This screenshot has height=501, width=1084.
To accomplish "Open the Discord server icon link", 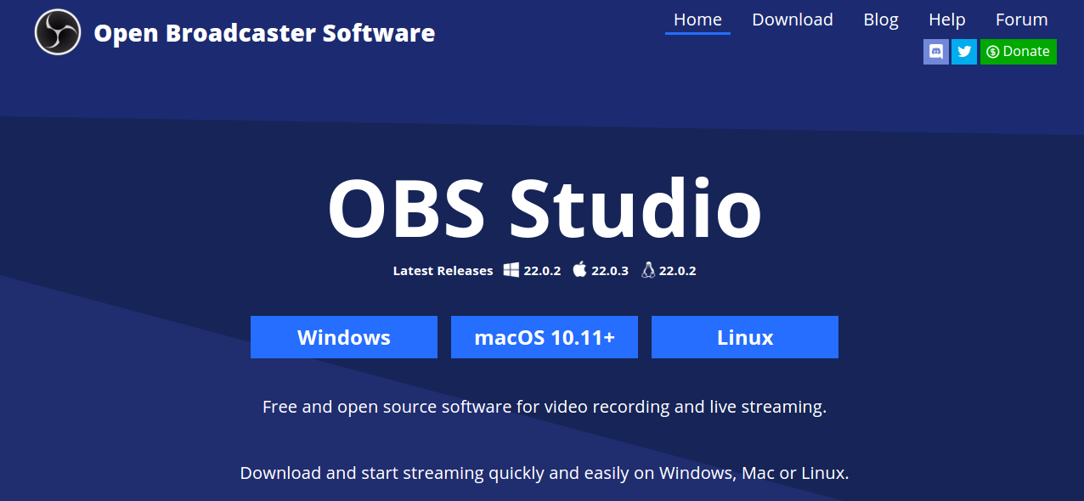I will point(936,52).
